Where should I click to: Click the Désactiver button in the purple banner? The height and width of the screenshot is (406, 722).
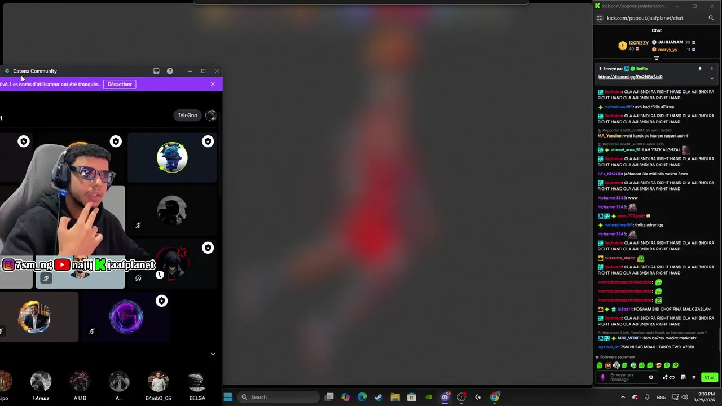tap(120, 85)
